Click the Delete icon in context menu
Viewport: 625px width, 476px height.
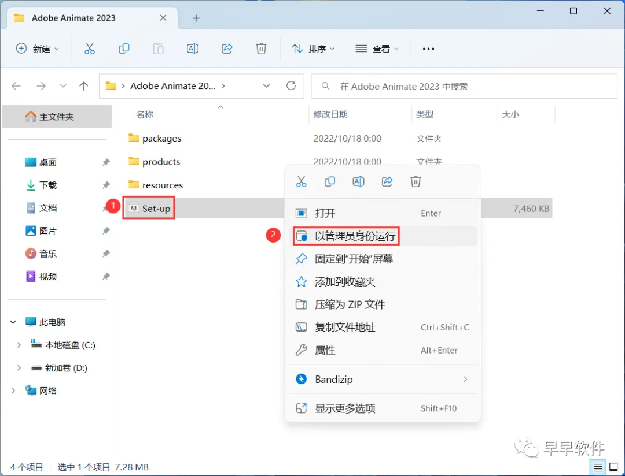point(416,181)
